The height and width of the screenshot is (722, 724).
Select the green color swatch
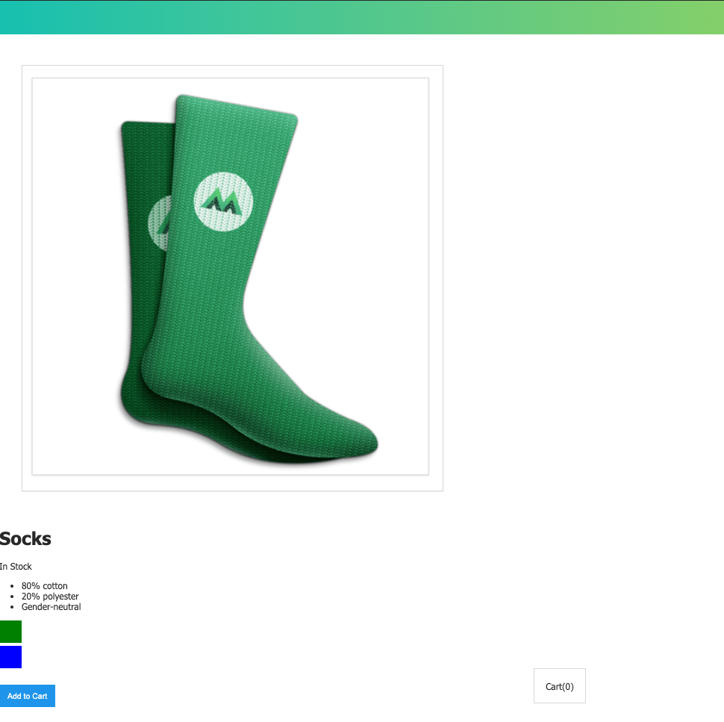[x=10, y=632]
